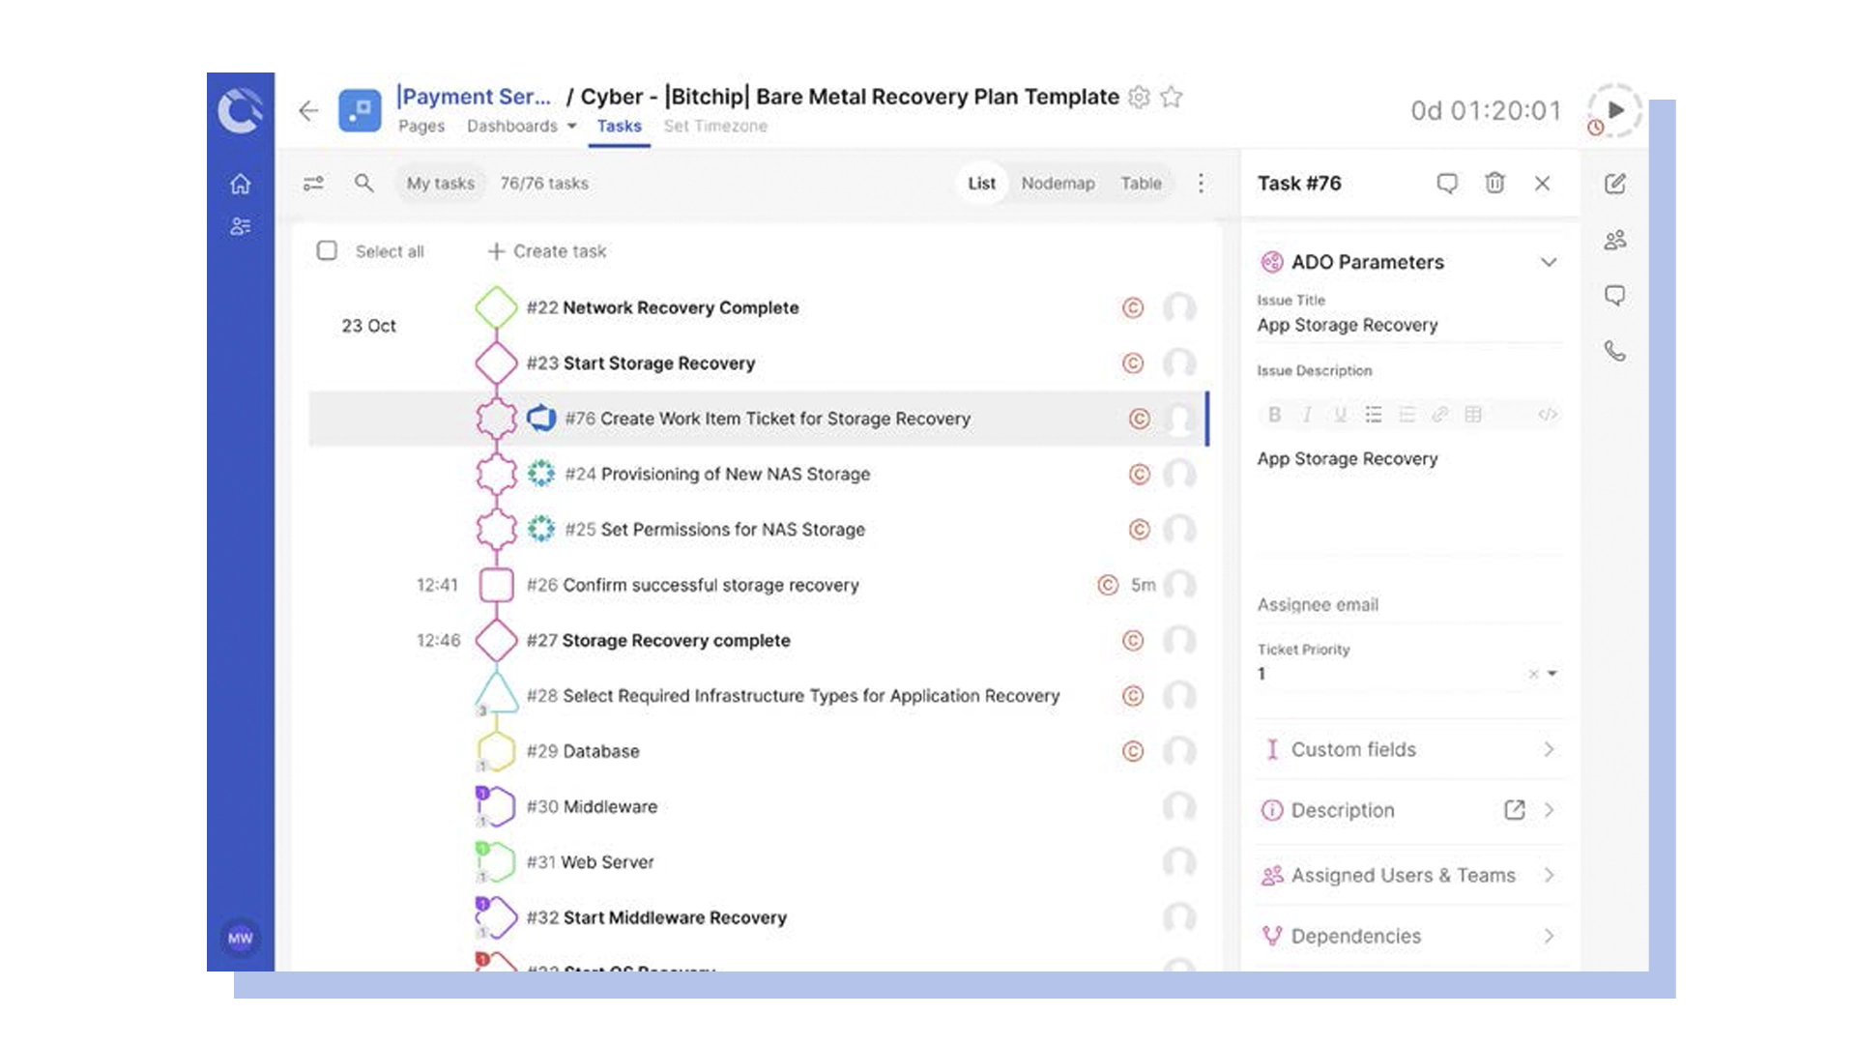Click the phone call icon
The width and height of the screenshot is (1856, 1044).
coord(1614,351)
